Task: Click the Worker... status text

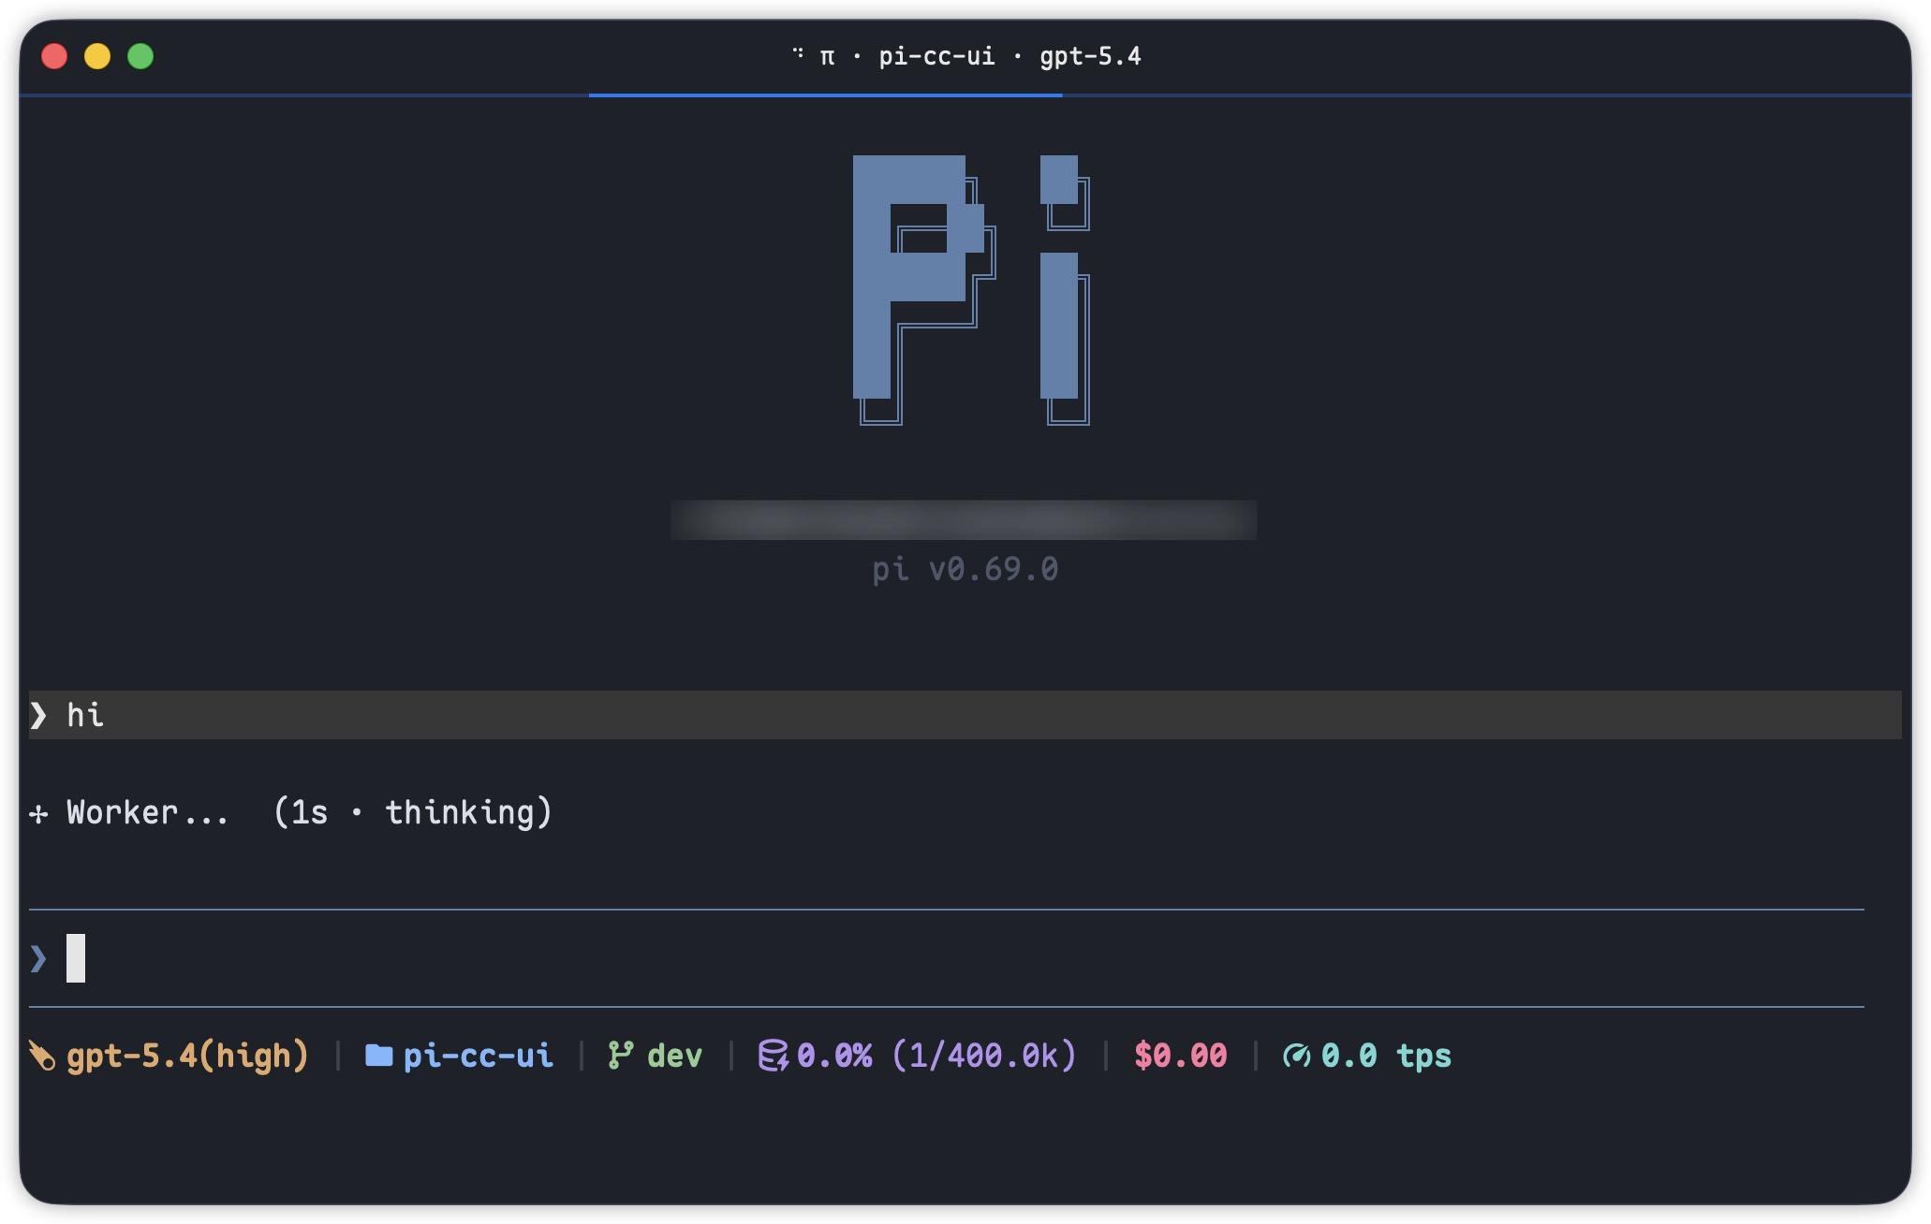Action: tap(147, 812)
